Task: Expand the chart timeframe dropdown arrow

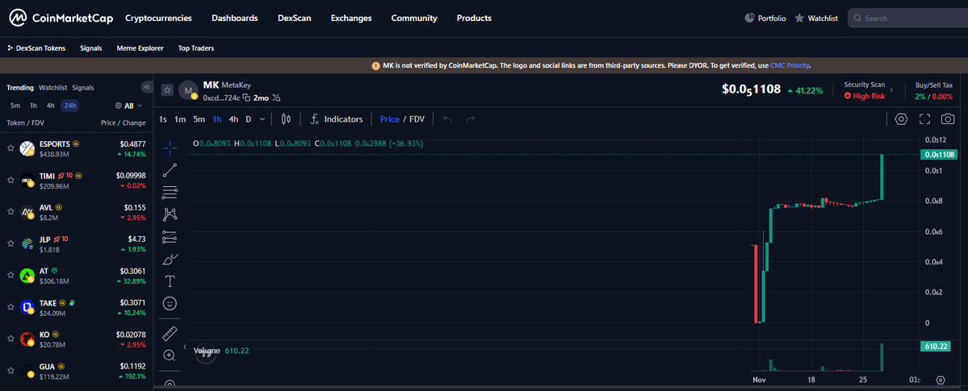Action: [x=262, y=119]
